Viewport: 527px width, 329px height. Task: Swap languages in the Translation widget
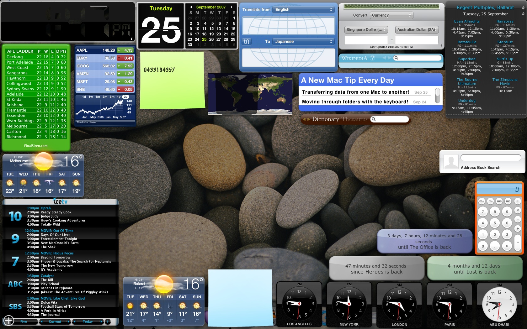[x=247, y=41]
